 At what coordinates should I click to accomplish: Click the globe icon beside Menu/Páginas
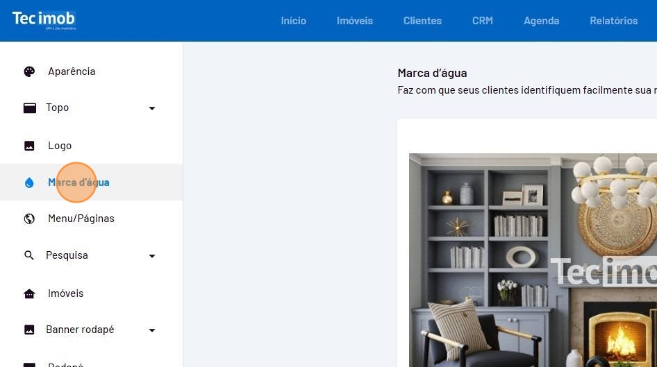pos(29,219)
